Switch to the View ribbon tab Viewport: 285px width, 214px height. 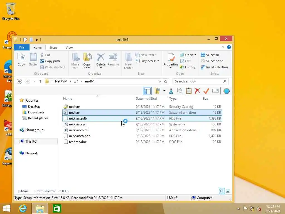coord(69,47)
